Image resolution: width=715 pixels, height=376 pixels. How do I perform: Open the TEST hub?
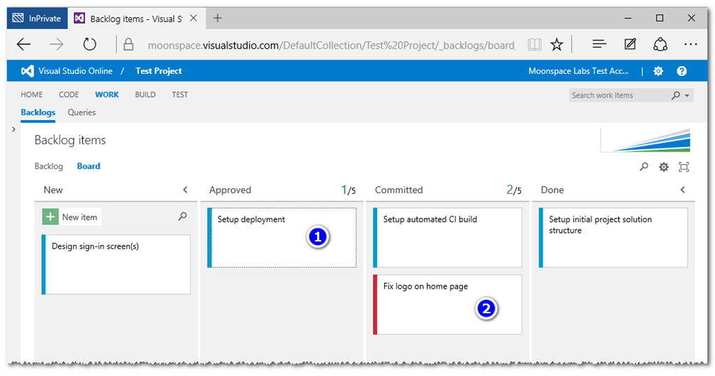click(x=179, y=95)
